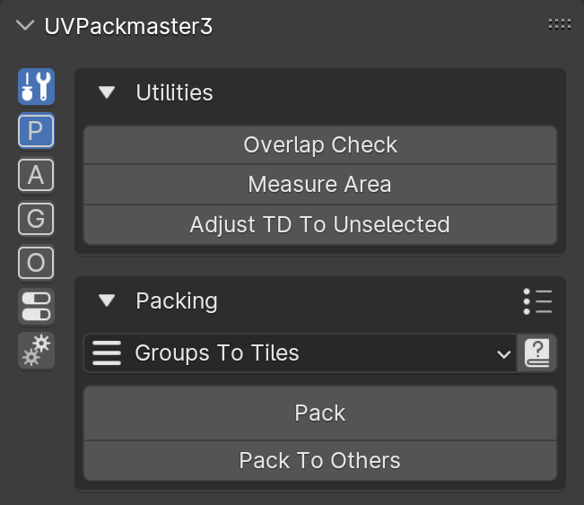
Task: Open the Groups To Tiles dropdown
Action: pyautogui.click(x=301, y=353)
